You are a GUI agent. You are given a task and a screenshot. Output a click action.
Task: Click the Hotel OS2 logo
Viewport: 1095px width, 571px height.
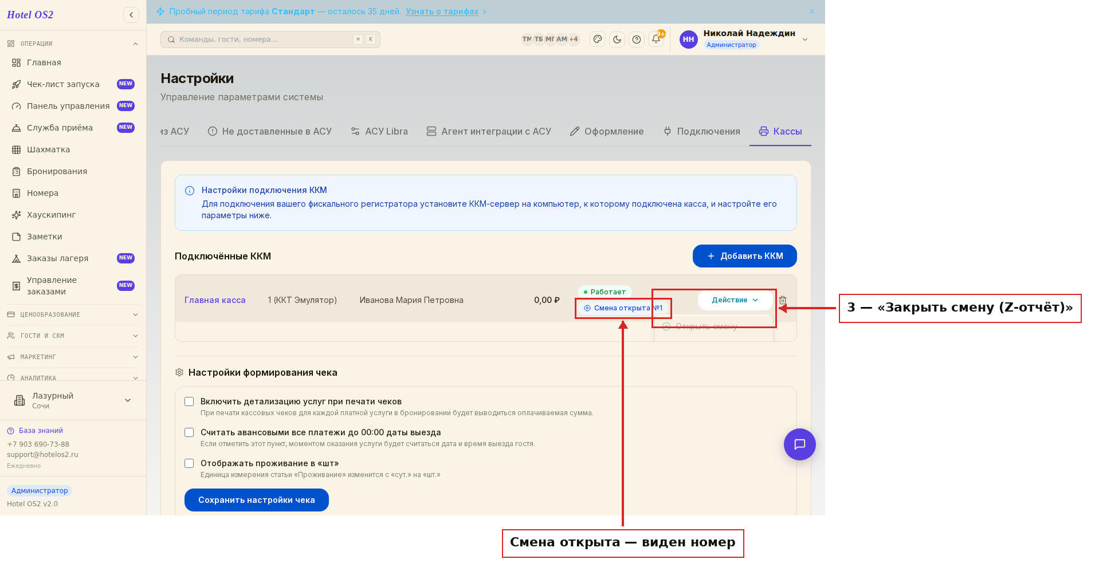point(30,15)
